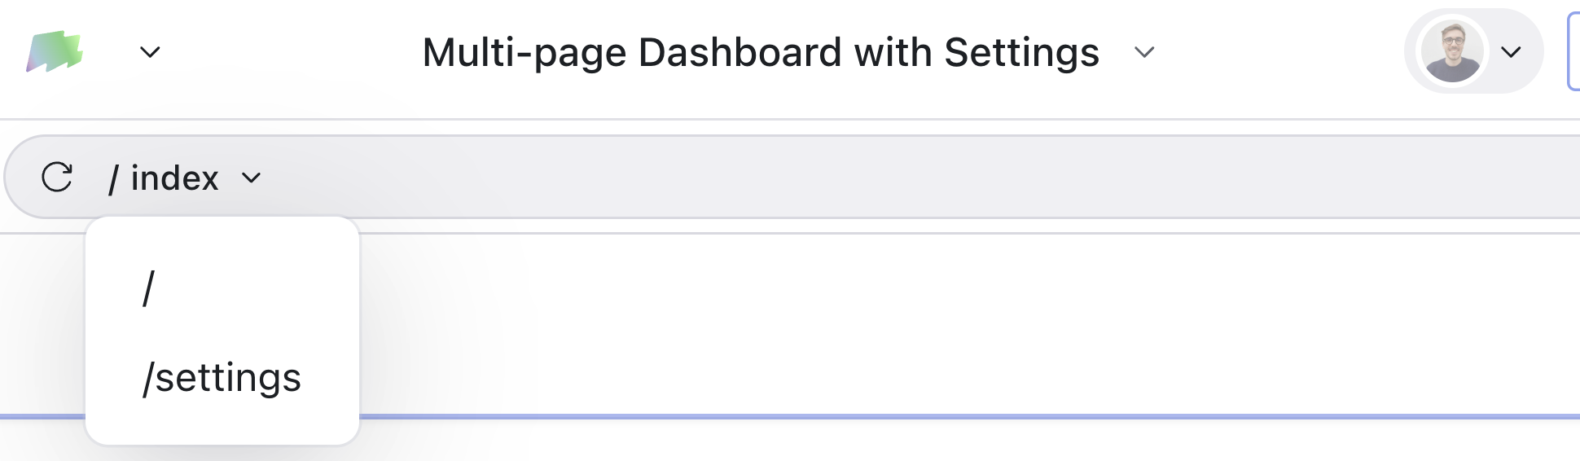Select the "/" root route entry
This screenshot has height=461, width=1580.
click(148, 289)
